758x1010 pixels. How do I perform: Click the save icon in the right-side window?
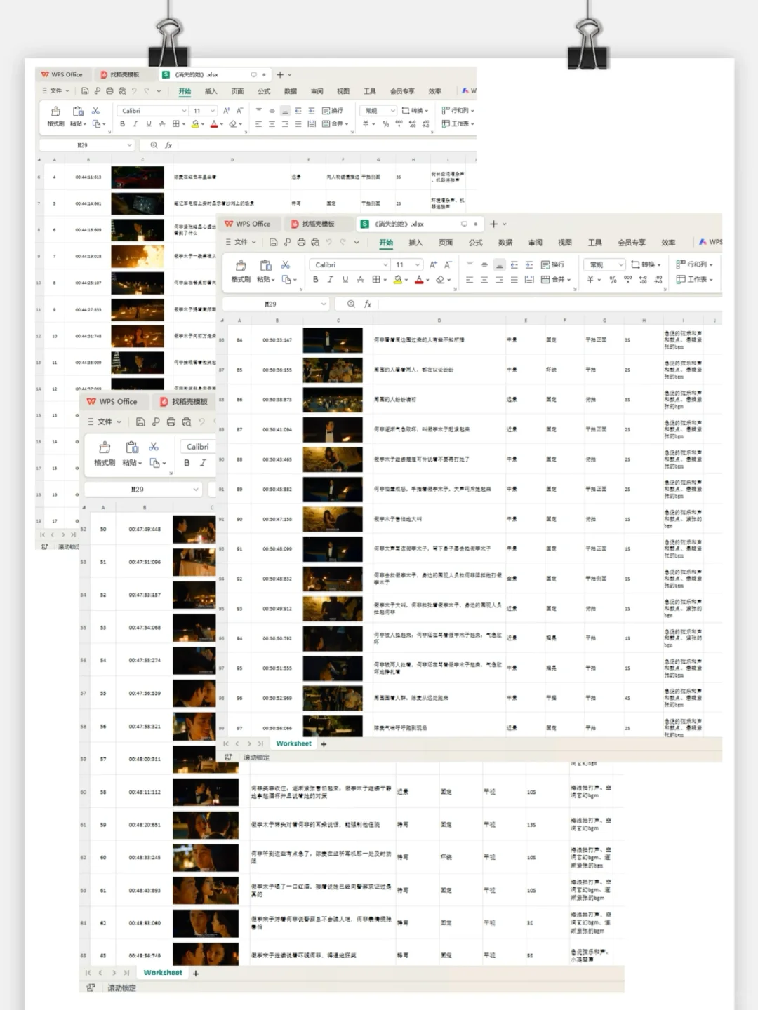(273, 243)
